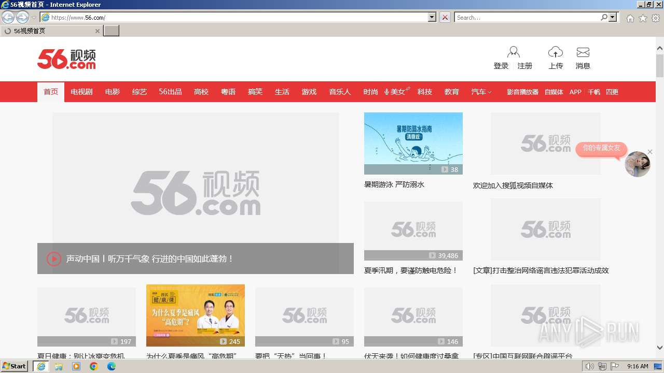Click the 上传 cloud upload icon
Screen dimensions: 664x373
(x=556, y=52)
